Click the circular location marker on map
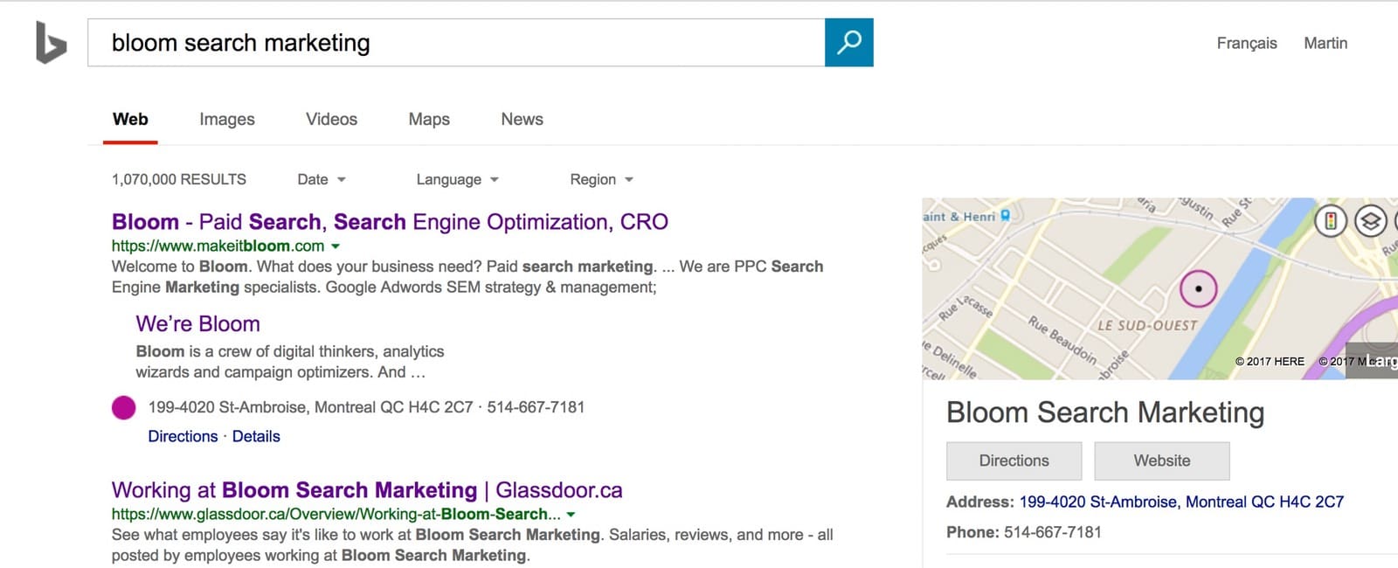1398x568 pixels. [1198, 288]
